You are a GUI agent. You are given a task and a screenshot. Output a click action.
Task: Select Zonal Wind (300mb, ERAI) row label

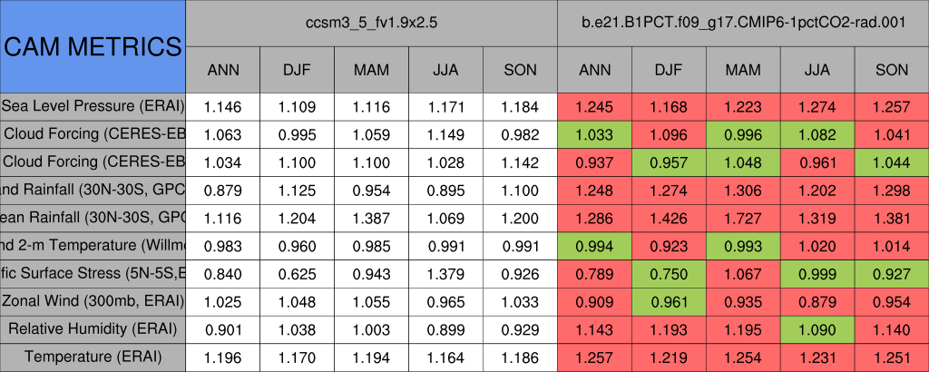tap(93, 300)
